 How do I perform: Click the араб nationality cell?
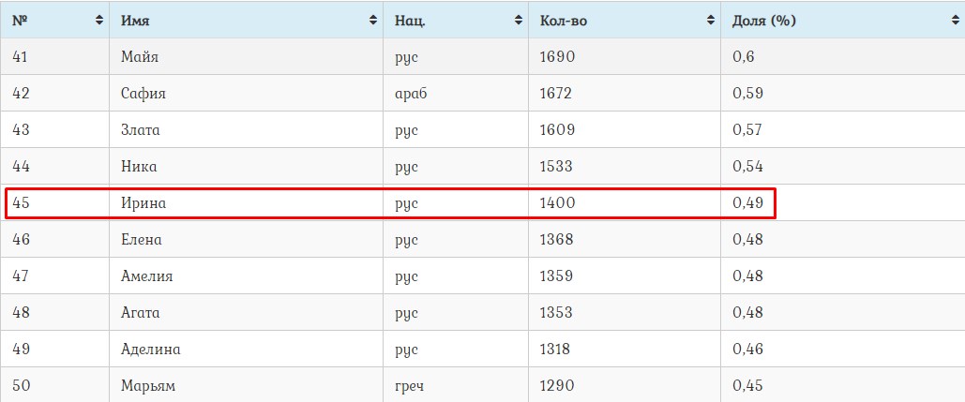[x=412, y=94]
